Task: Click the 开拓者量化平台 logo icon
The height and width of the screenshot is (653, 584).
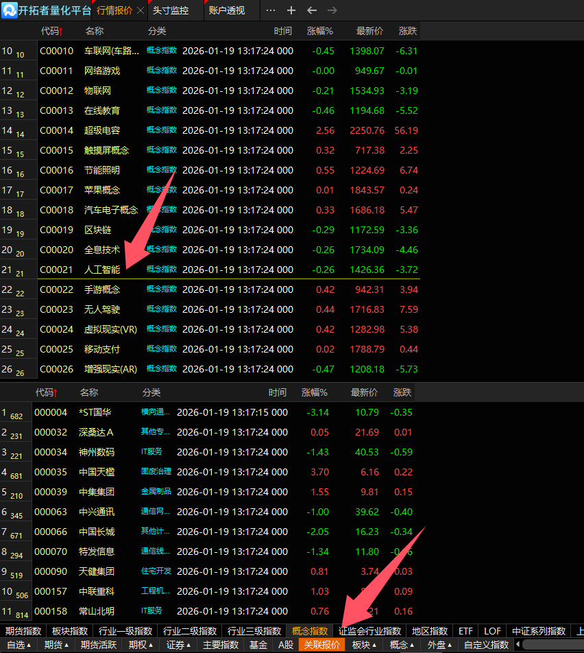Action: tap(10, 10)
